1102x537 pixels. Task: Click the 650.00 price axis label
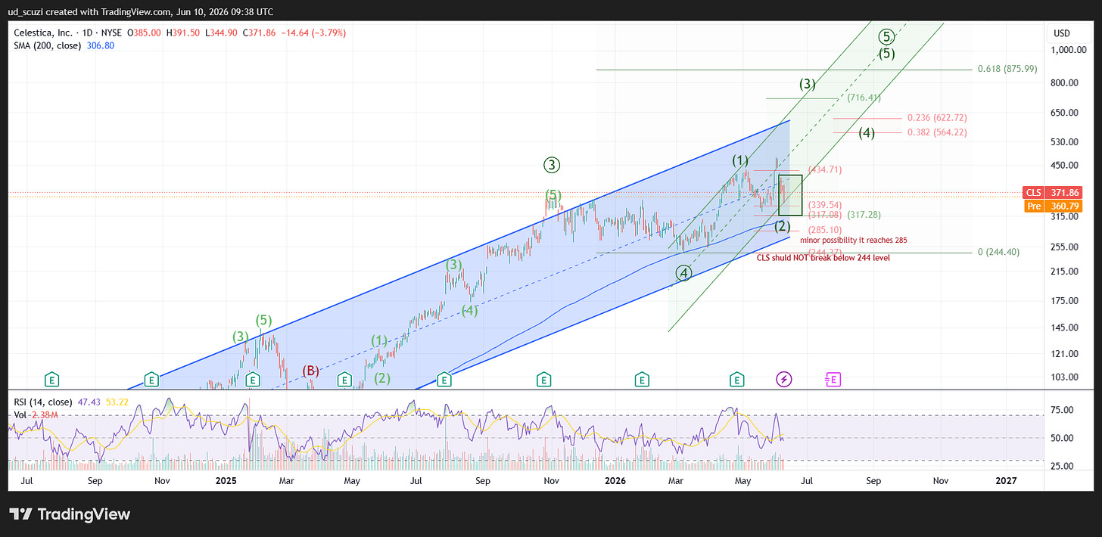point(1066,113)
